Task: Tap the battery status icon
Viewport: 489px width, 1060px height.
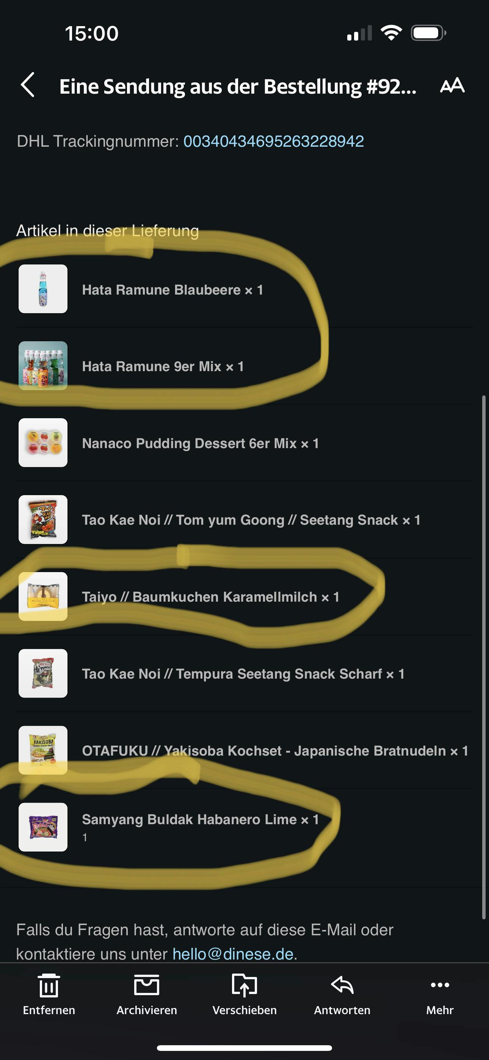Action: pyautogui.click(x=428, y=33)
